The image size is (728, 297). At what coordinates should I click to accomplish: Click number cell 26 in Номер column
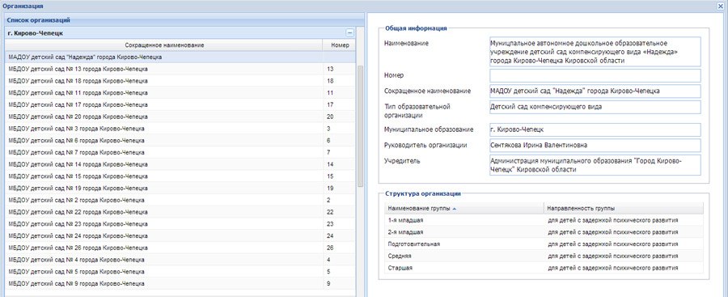pyautogui.click(x=340, y=248)
